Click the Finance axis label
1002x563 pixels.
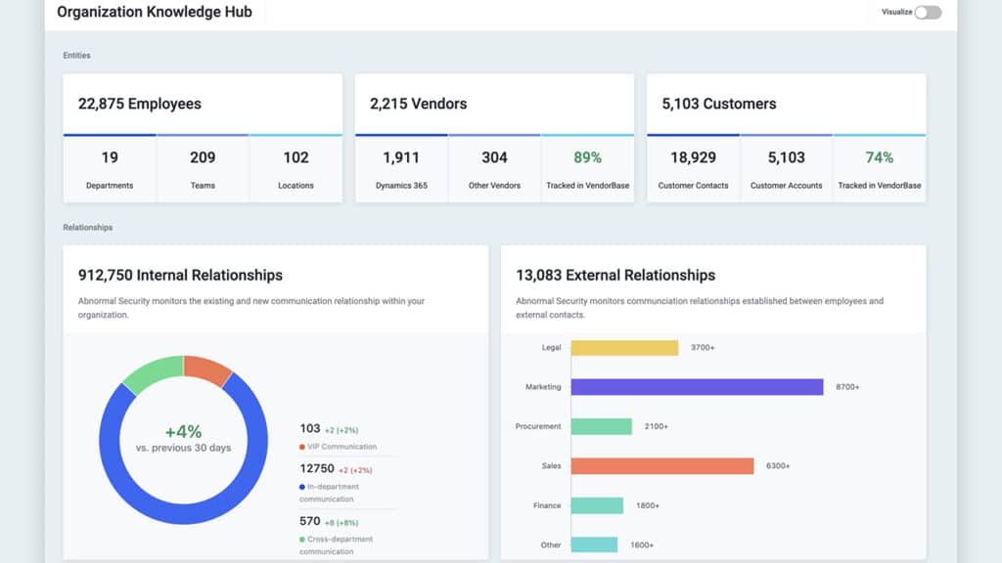click(547, 505)
